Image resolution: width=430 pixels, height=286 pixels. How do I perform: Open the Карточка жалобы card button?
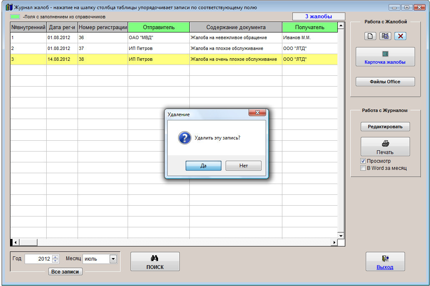[385, 57]
